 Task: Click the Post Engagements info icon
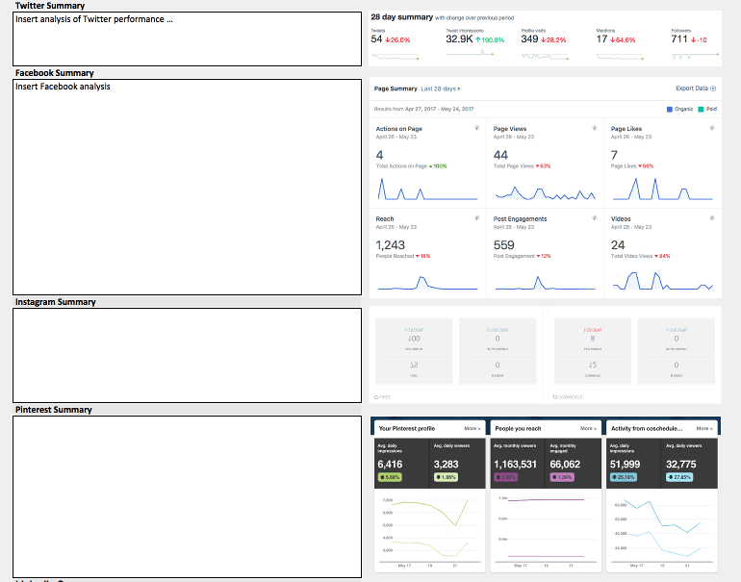(595, 217)
